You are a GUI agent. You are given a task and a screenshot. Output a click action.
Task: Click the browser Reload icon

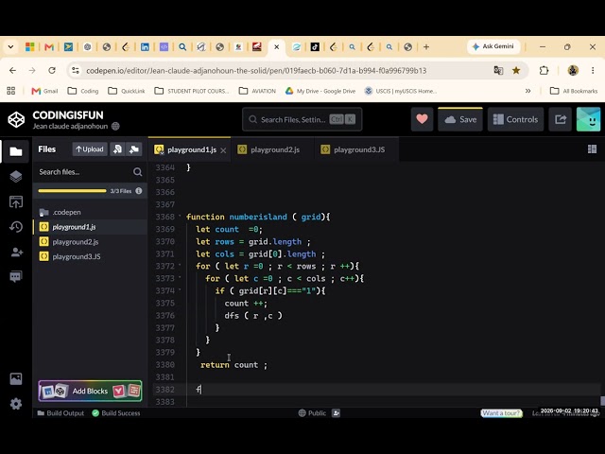[x=52, y=70]
